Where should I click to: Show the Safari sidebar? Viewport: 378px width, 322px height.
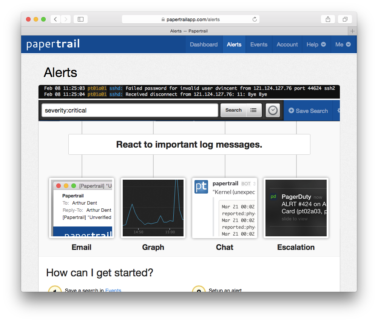pyautogui.click(x=80, y=19)
